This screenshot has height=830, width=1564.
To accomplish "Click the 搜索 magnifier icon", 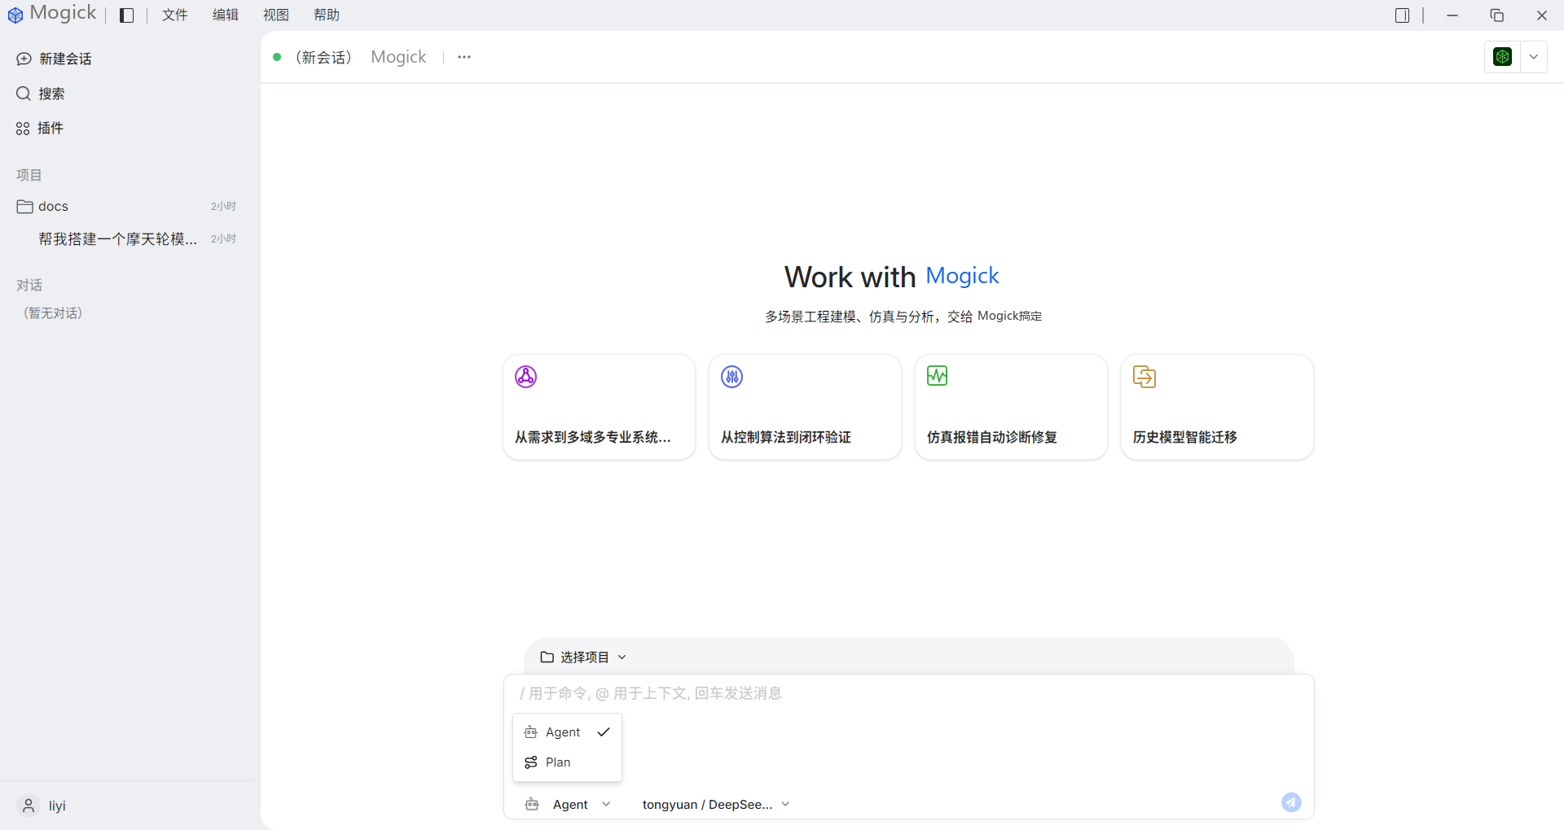I will (x=24, y=94).
